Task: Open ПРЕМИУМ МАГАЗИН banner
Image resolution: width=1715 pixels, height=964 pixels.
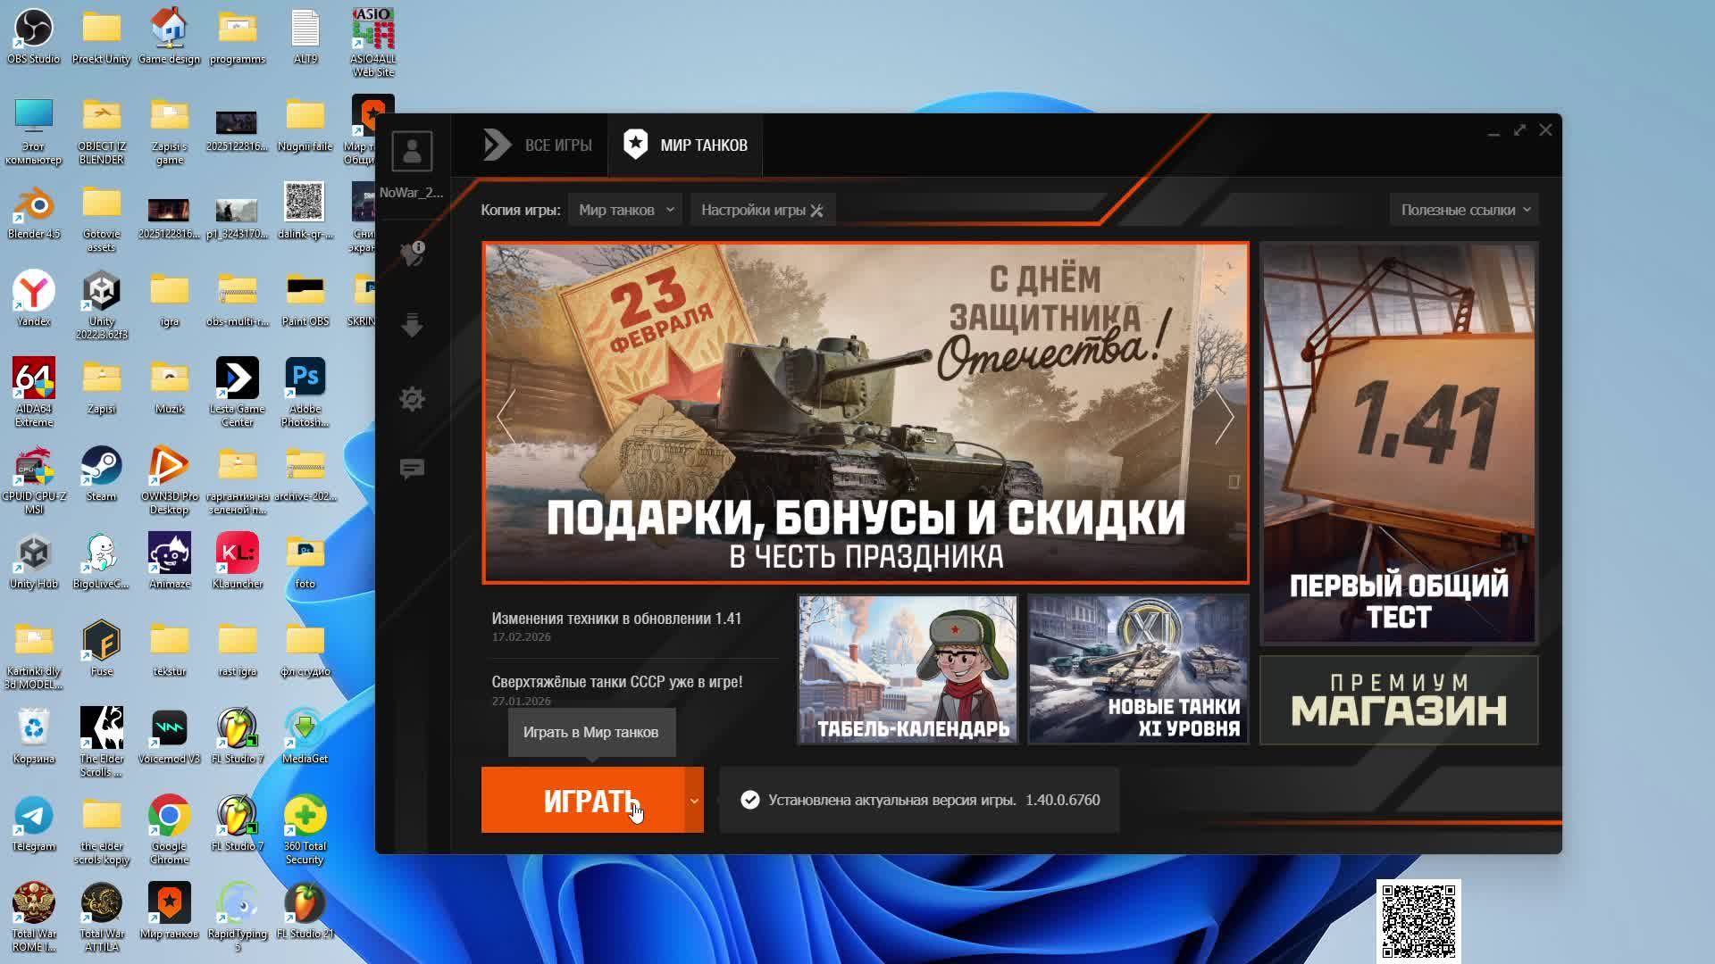Action: pyautogui.click(x=1398, y=700)
